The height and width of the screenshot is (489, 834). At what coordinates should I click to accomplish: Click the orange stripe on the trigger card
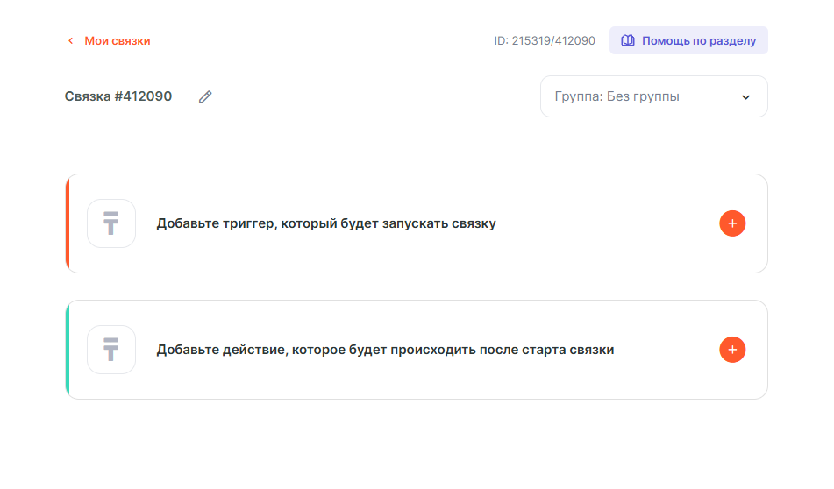[x=68, y=223]
